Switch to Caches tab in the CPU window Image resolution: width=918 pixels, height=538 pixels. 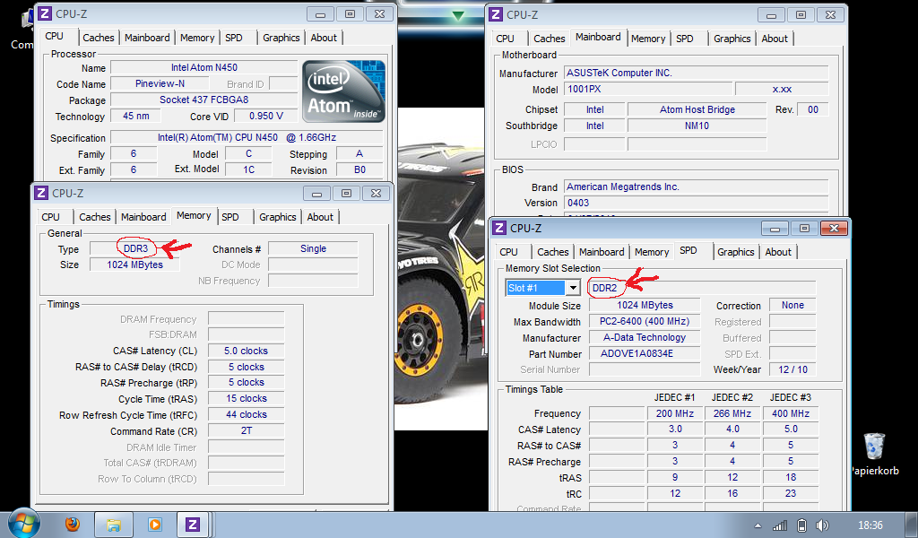99,38
